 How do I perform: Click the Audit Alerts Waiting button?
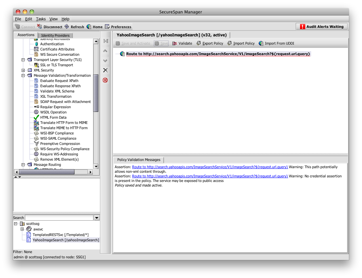(321, 27)
